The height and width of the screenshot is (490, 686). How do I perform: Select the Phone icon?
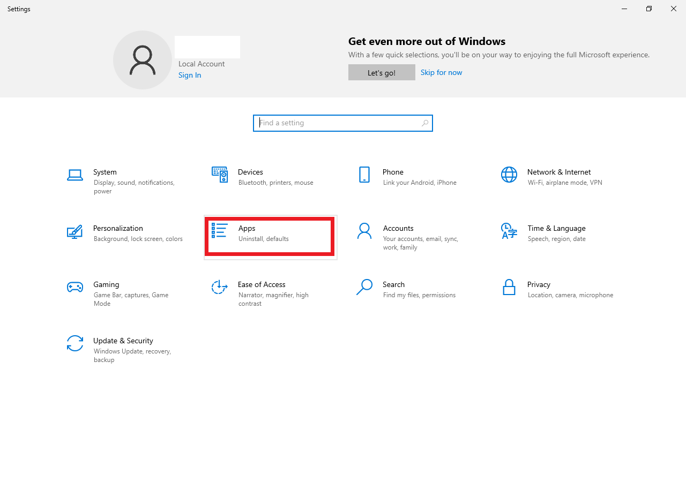click(364, 175)
